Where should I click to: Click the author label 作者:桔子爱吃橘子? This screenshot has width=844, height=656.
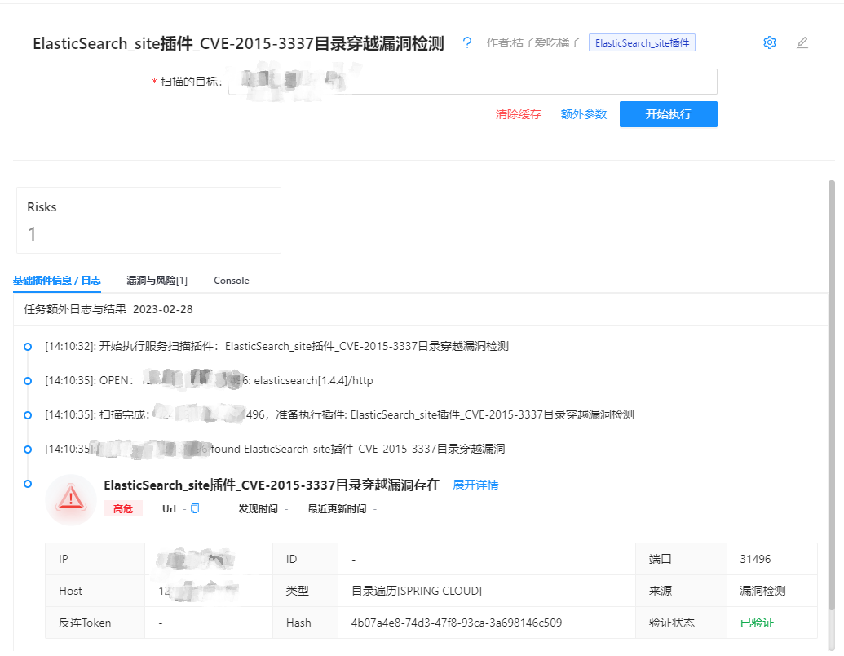533,42
